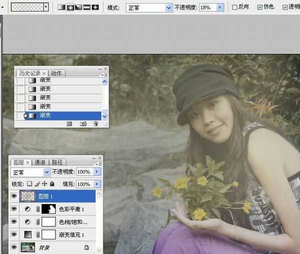
Task: Create new snapshot with History camera icon
Action: click(83, 123)
